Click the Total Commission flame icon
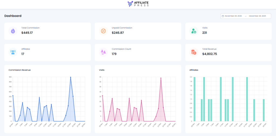 click(13, 31)
